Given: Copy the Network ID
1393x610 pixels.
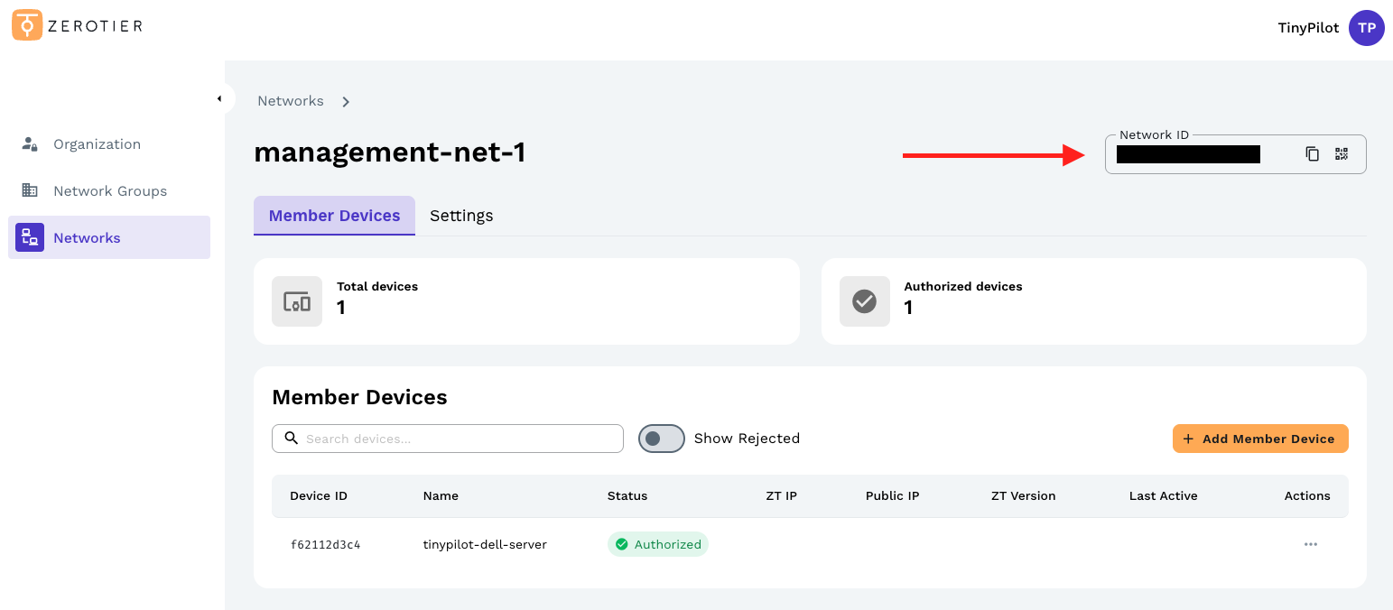Looking at the screenshot, I should point(1312,153).
